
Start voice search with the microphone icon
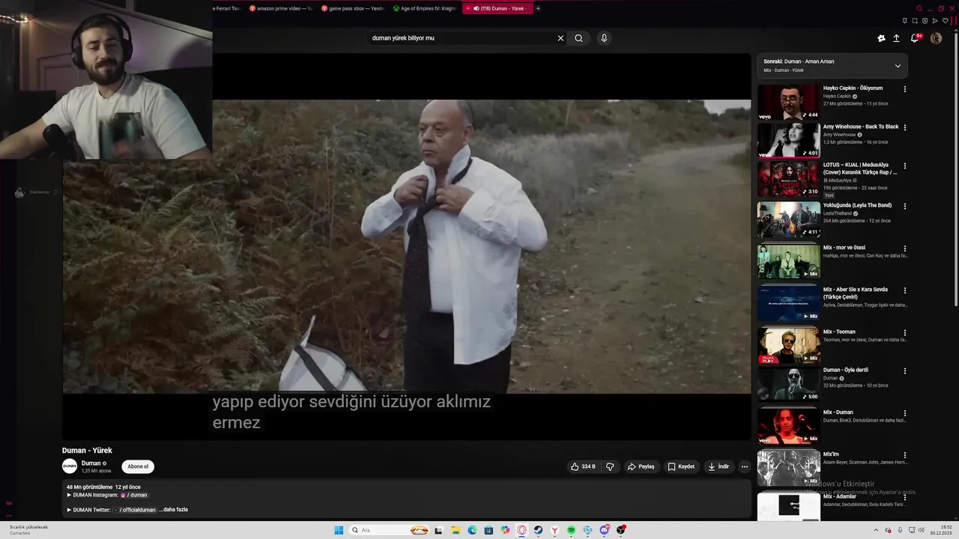coord(604,38)
